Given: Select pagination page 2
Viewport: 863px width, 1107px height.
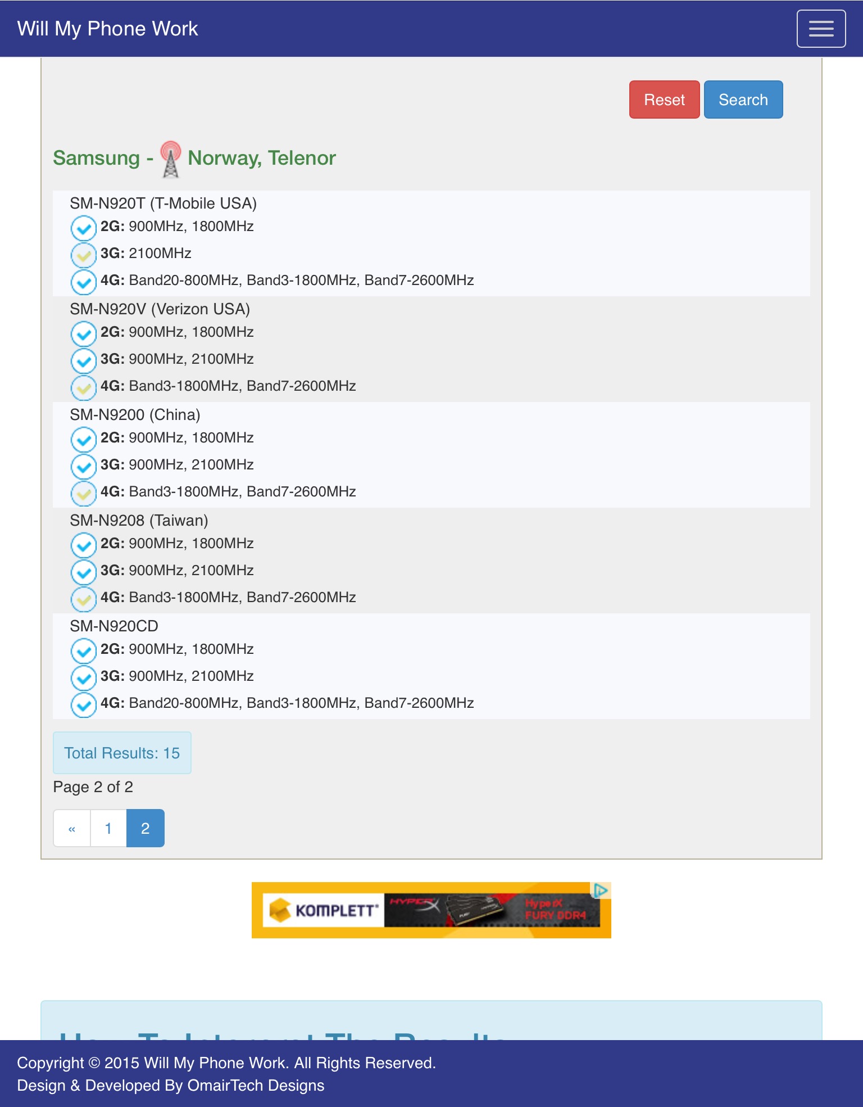Looking at the screenshot, I should 146,828.
